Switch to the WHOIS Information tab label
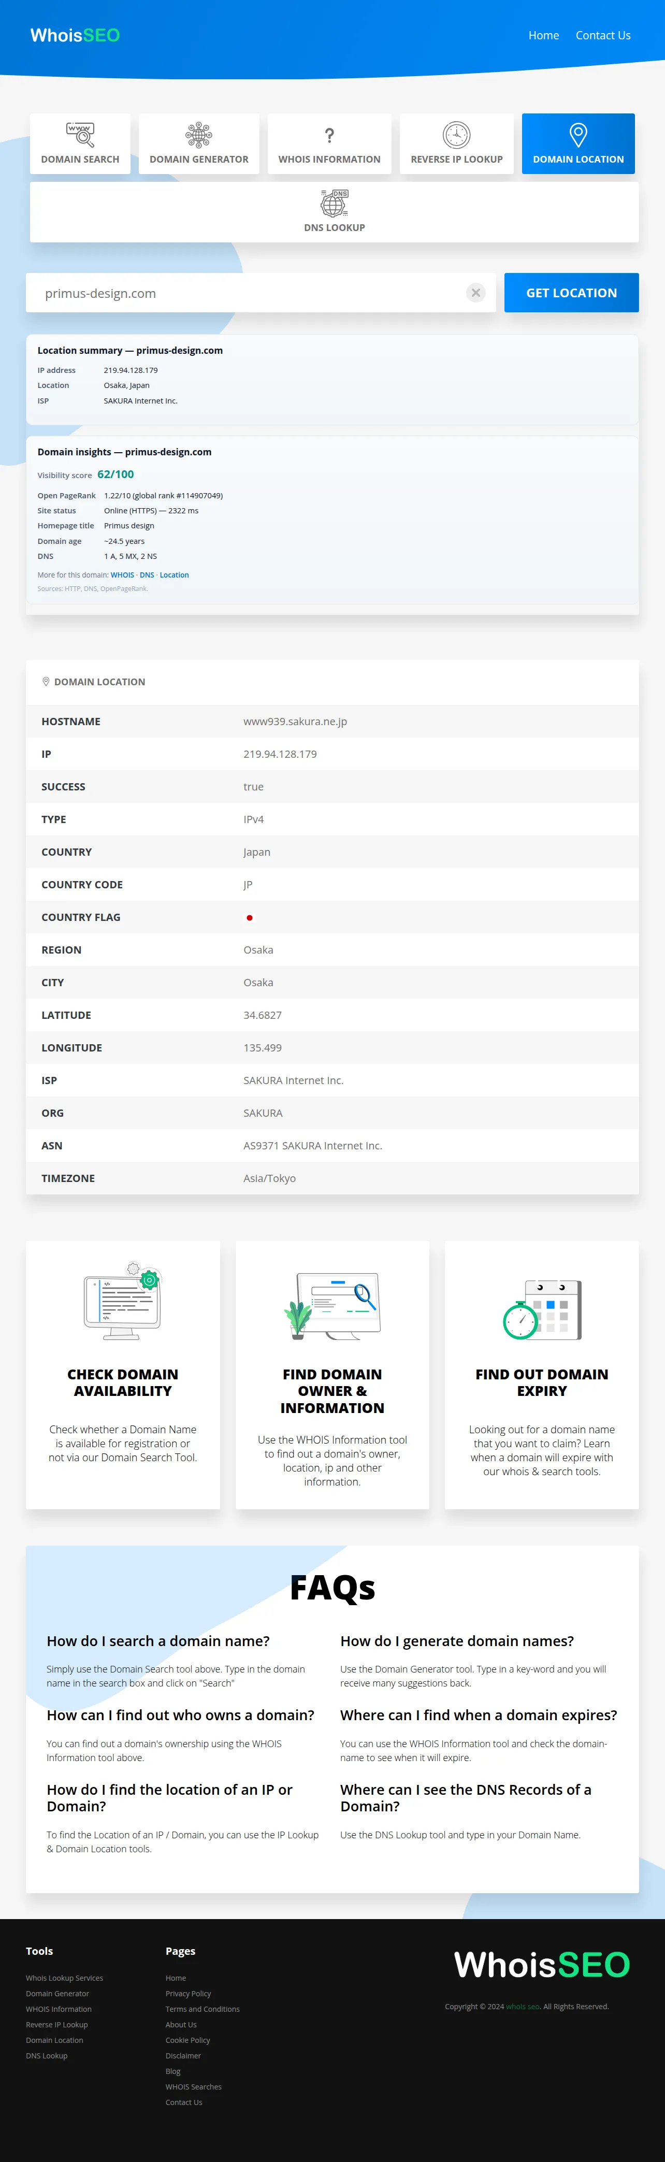 (329, 160)
